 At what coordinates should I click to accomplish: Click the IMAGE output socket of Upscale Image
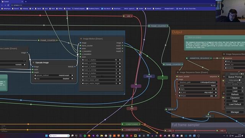[75, 67]
